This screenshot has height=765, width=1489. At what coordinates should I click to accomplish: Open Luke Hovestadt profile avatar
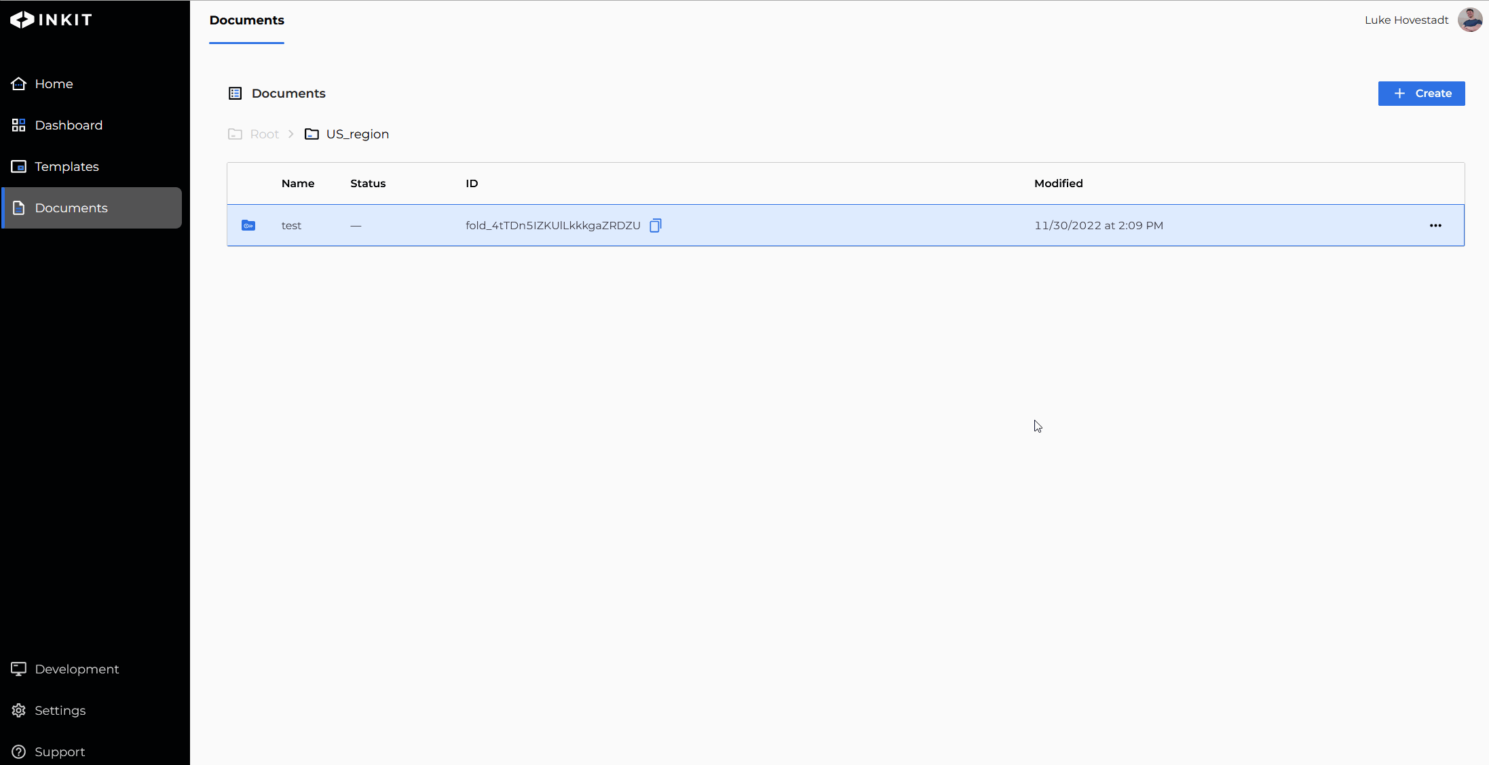coord(1469,20)
